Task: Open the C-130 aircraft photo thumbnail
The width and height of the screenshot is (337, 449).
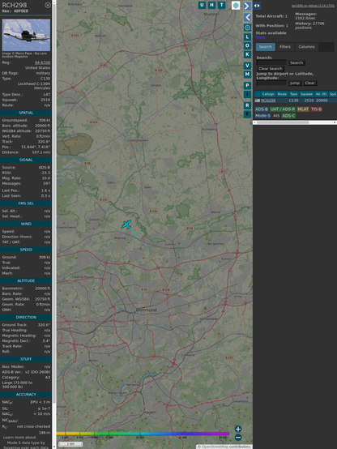Action: (x=26, y=35)
